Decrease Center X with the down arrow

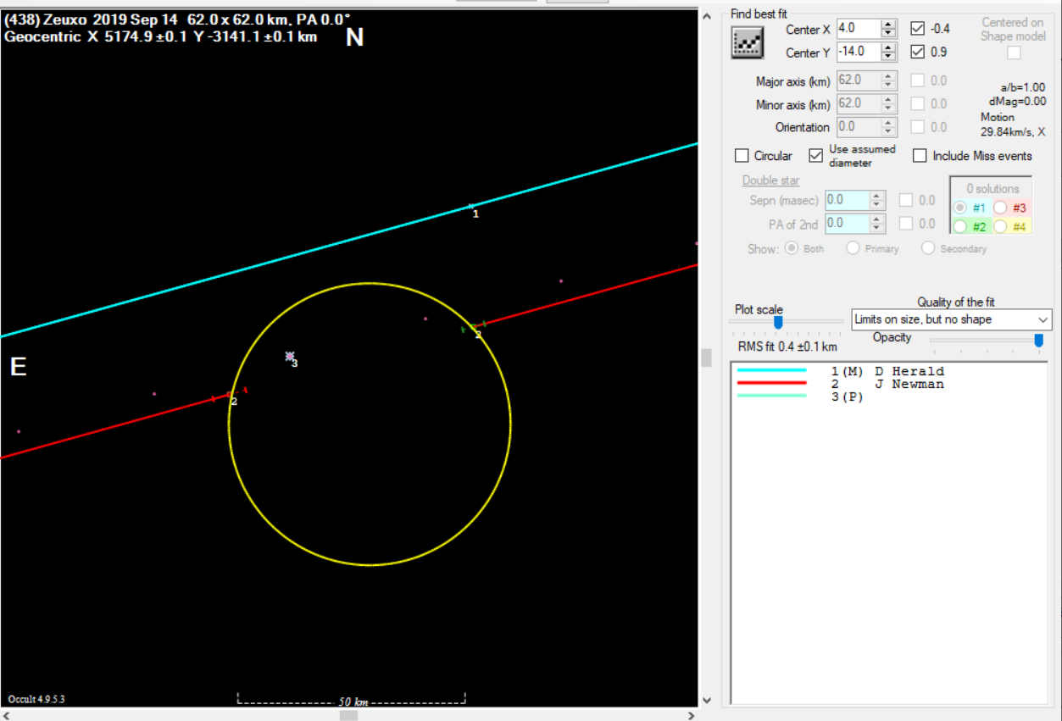[888, 33]
